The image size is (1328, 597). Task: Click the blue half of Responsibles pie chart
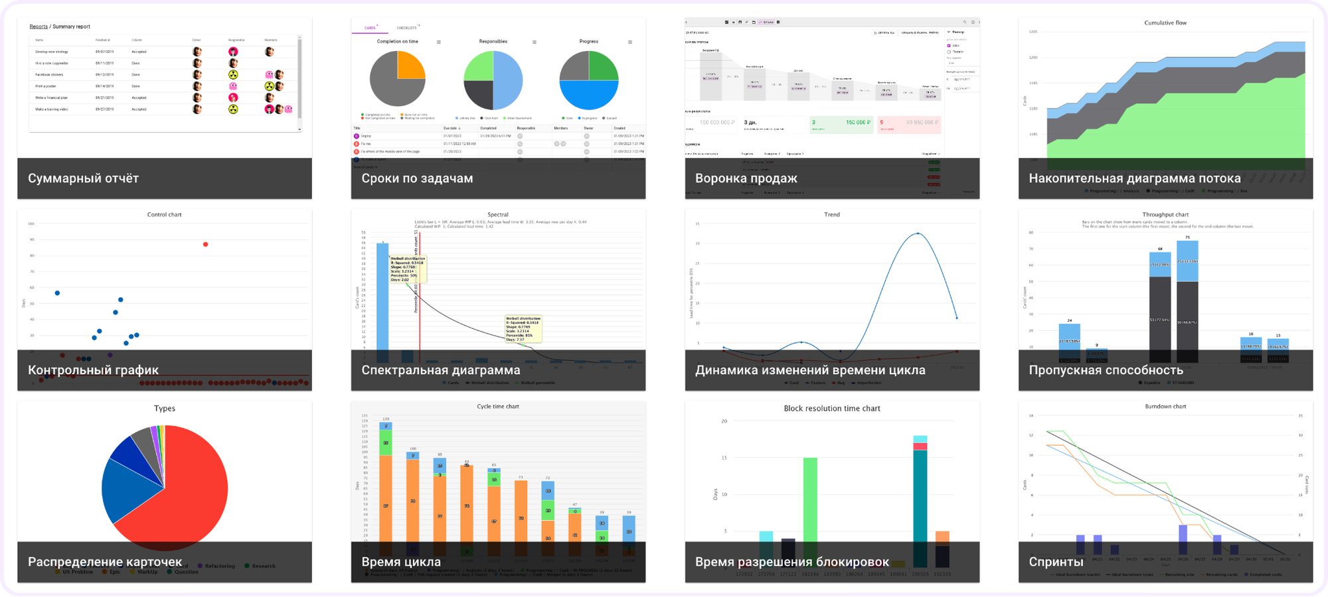[x=508, y=80]
